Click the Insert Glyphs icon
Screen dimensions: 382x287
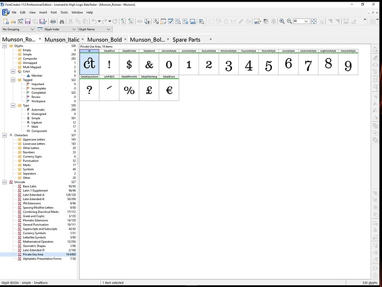click(x=131, y=21)
